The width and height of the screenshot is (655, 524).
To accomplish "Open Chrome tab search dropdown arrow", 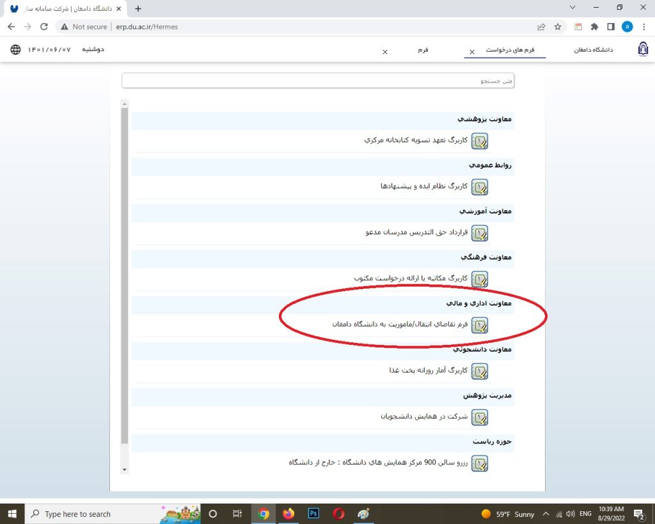I will click(x=572, y=8).
